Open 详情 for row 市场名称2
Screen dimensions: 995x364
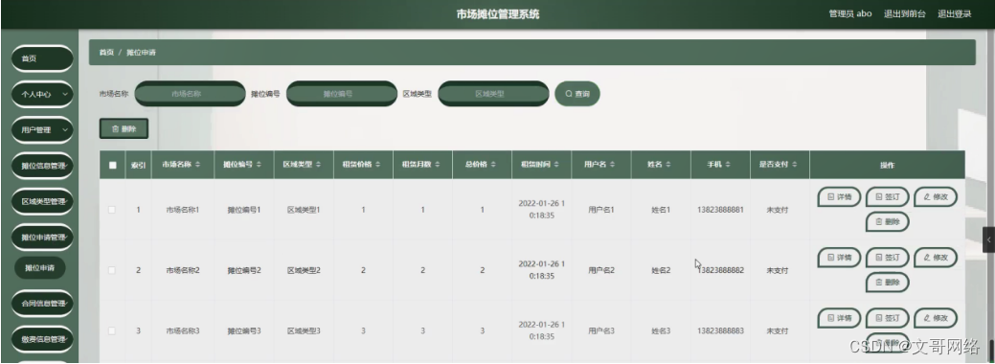[839, 258]
